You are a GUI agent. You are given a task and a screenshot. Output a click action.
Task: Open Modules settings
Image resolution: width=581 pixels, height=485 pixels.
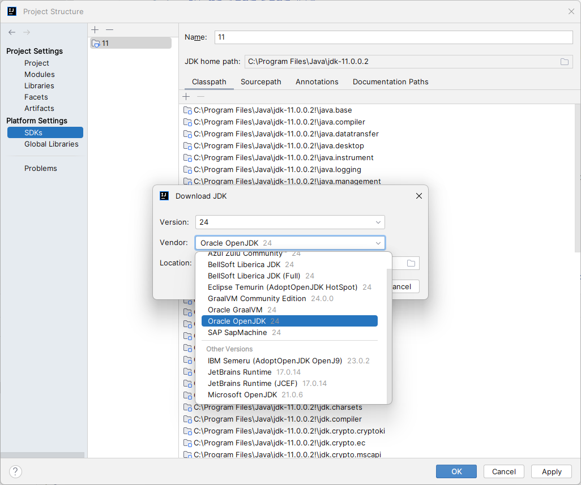39,74
